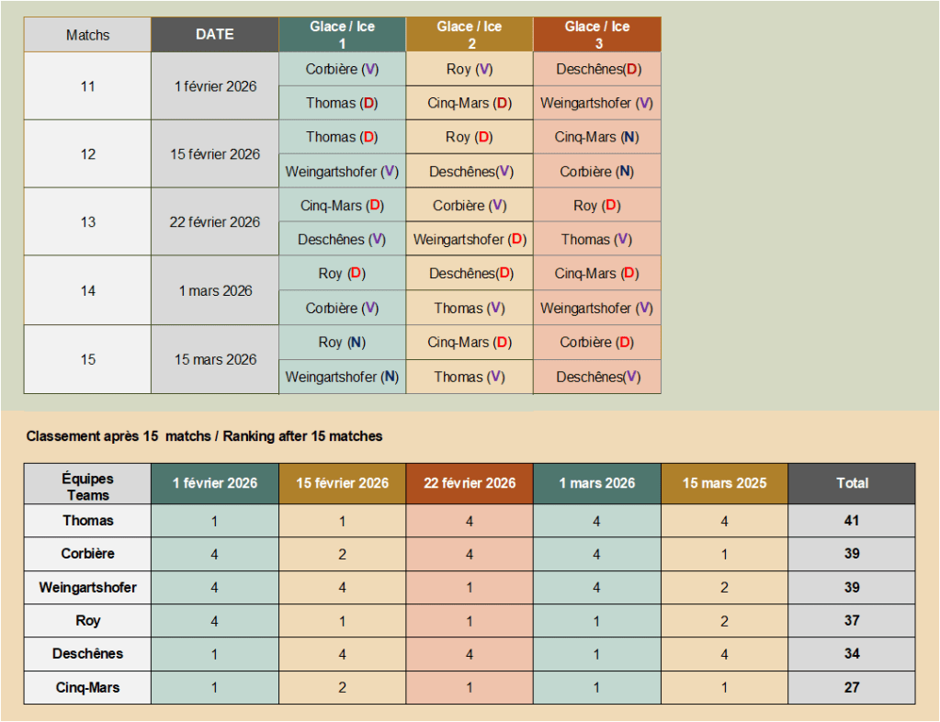Click the Roy (N) cell
Screen dimensions: 940x722
coord(342,342)
